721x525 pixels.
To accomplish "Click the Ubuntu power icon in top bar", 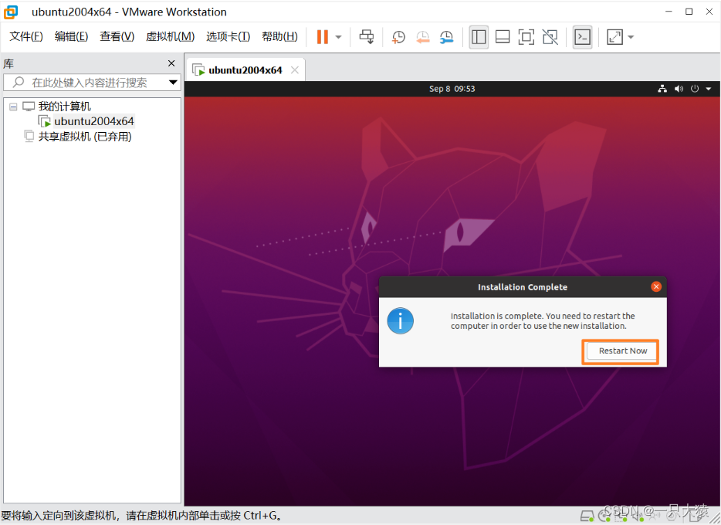I will tap(694, 89).
